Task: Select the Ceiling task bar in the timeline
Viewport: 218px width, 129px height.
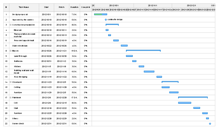Action: coord(165,87)
